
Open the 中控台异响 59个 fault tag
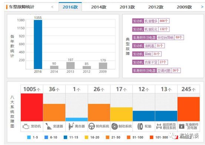158,37
